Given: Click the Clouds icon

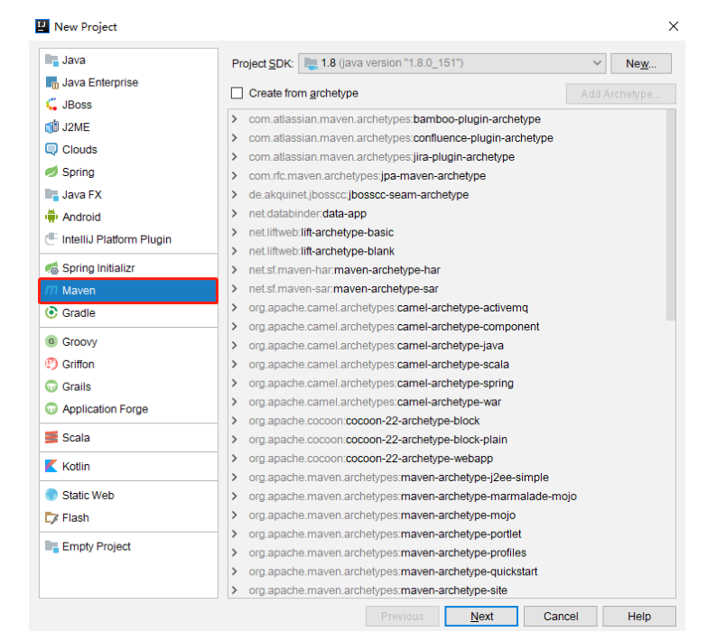Looking at the screenshot, I should 51,150.
